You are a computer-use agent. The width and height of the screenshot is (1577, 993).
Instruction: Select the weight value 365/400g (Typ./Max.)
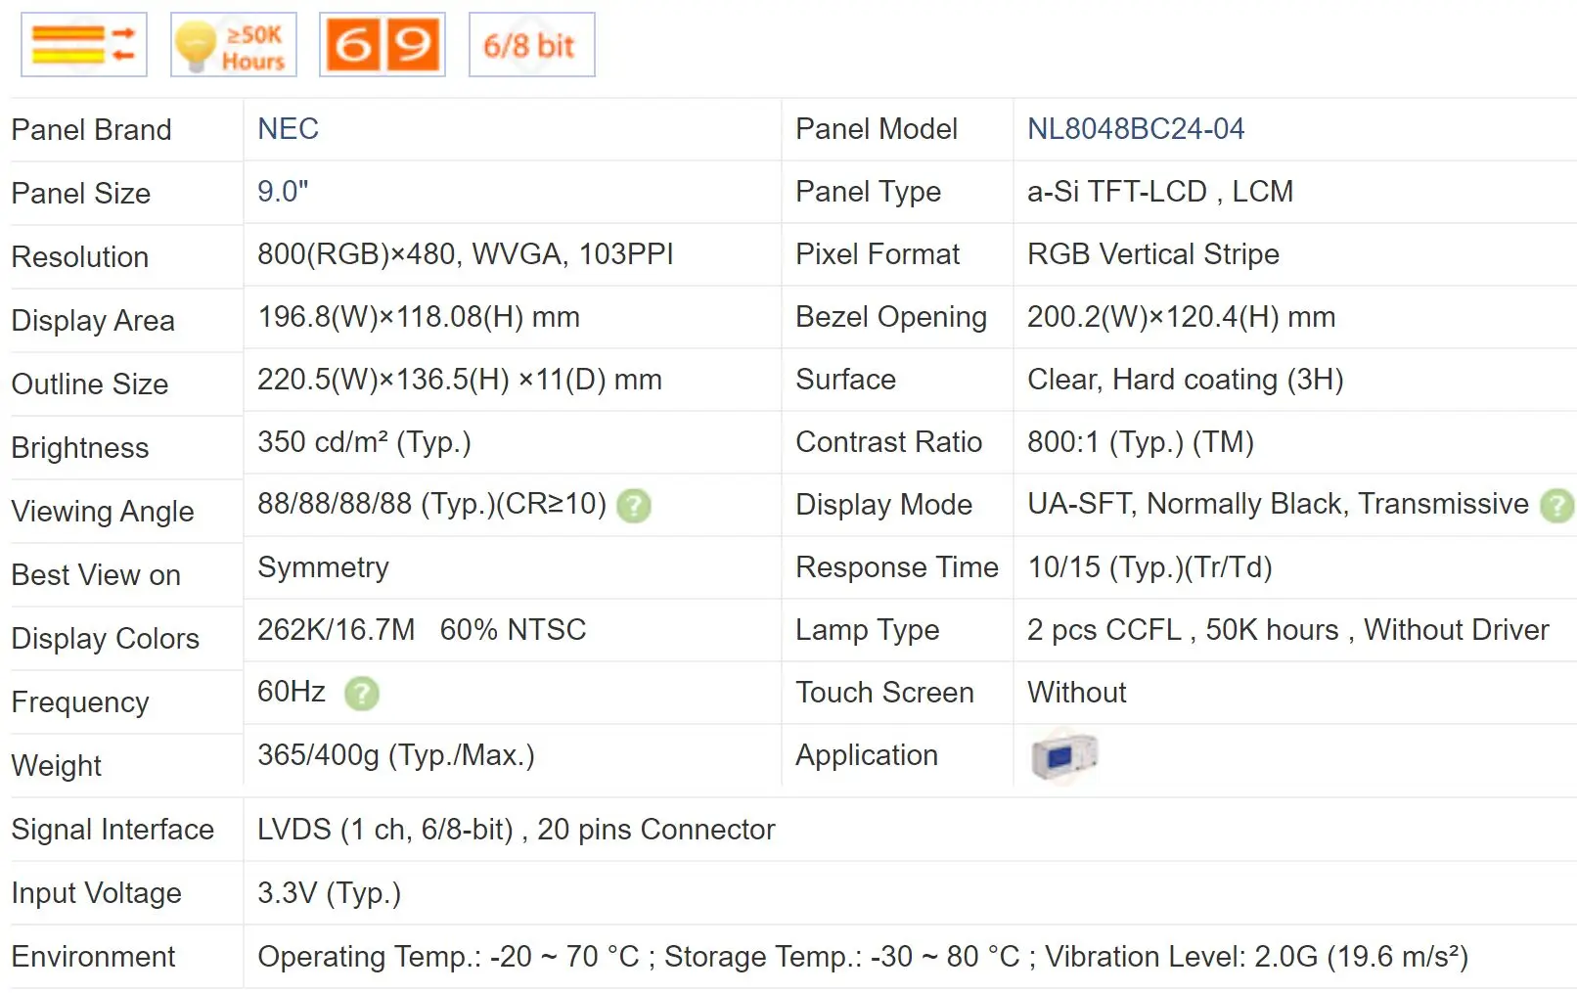(x=396, y=755)
